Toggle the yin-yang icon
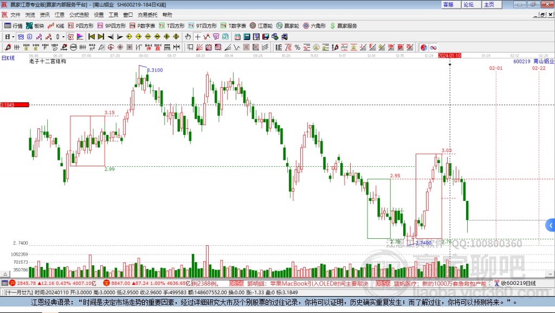 (x=424, y=48)
